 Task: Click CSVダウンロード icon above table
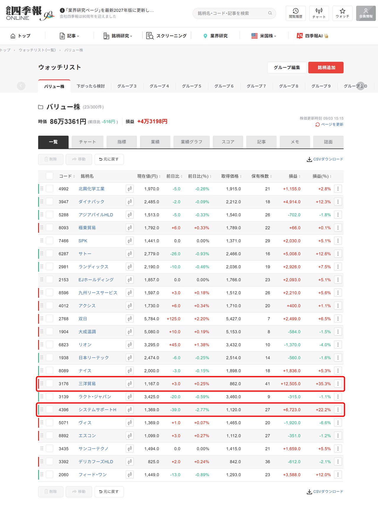(309, 159)
